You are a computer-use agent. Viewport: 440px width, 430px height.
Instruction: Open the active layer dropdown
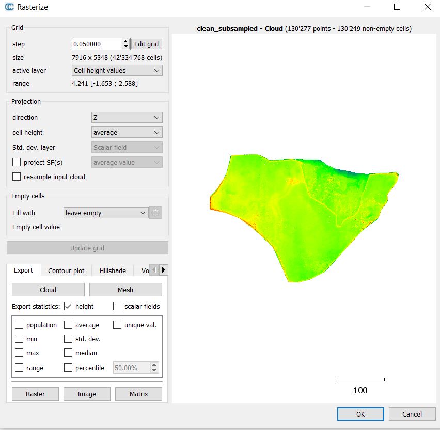116,70
